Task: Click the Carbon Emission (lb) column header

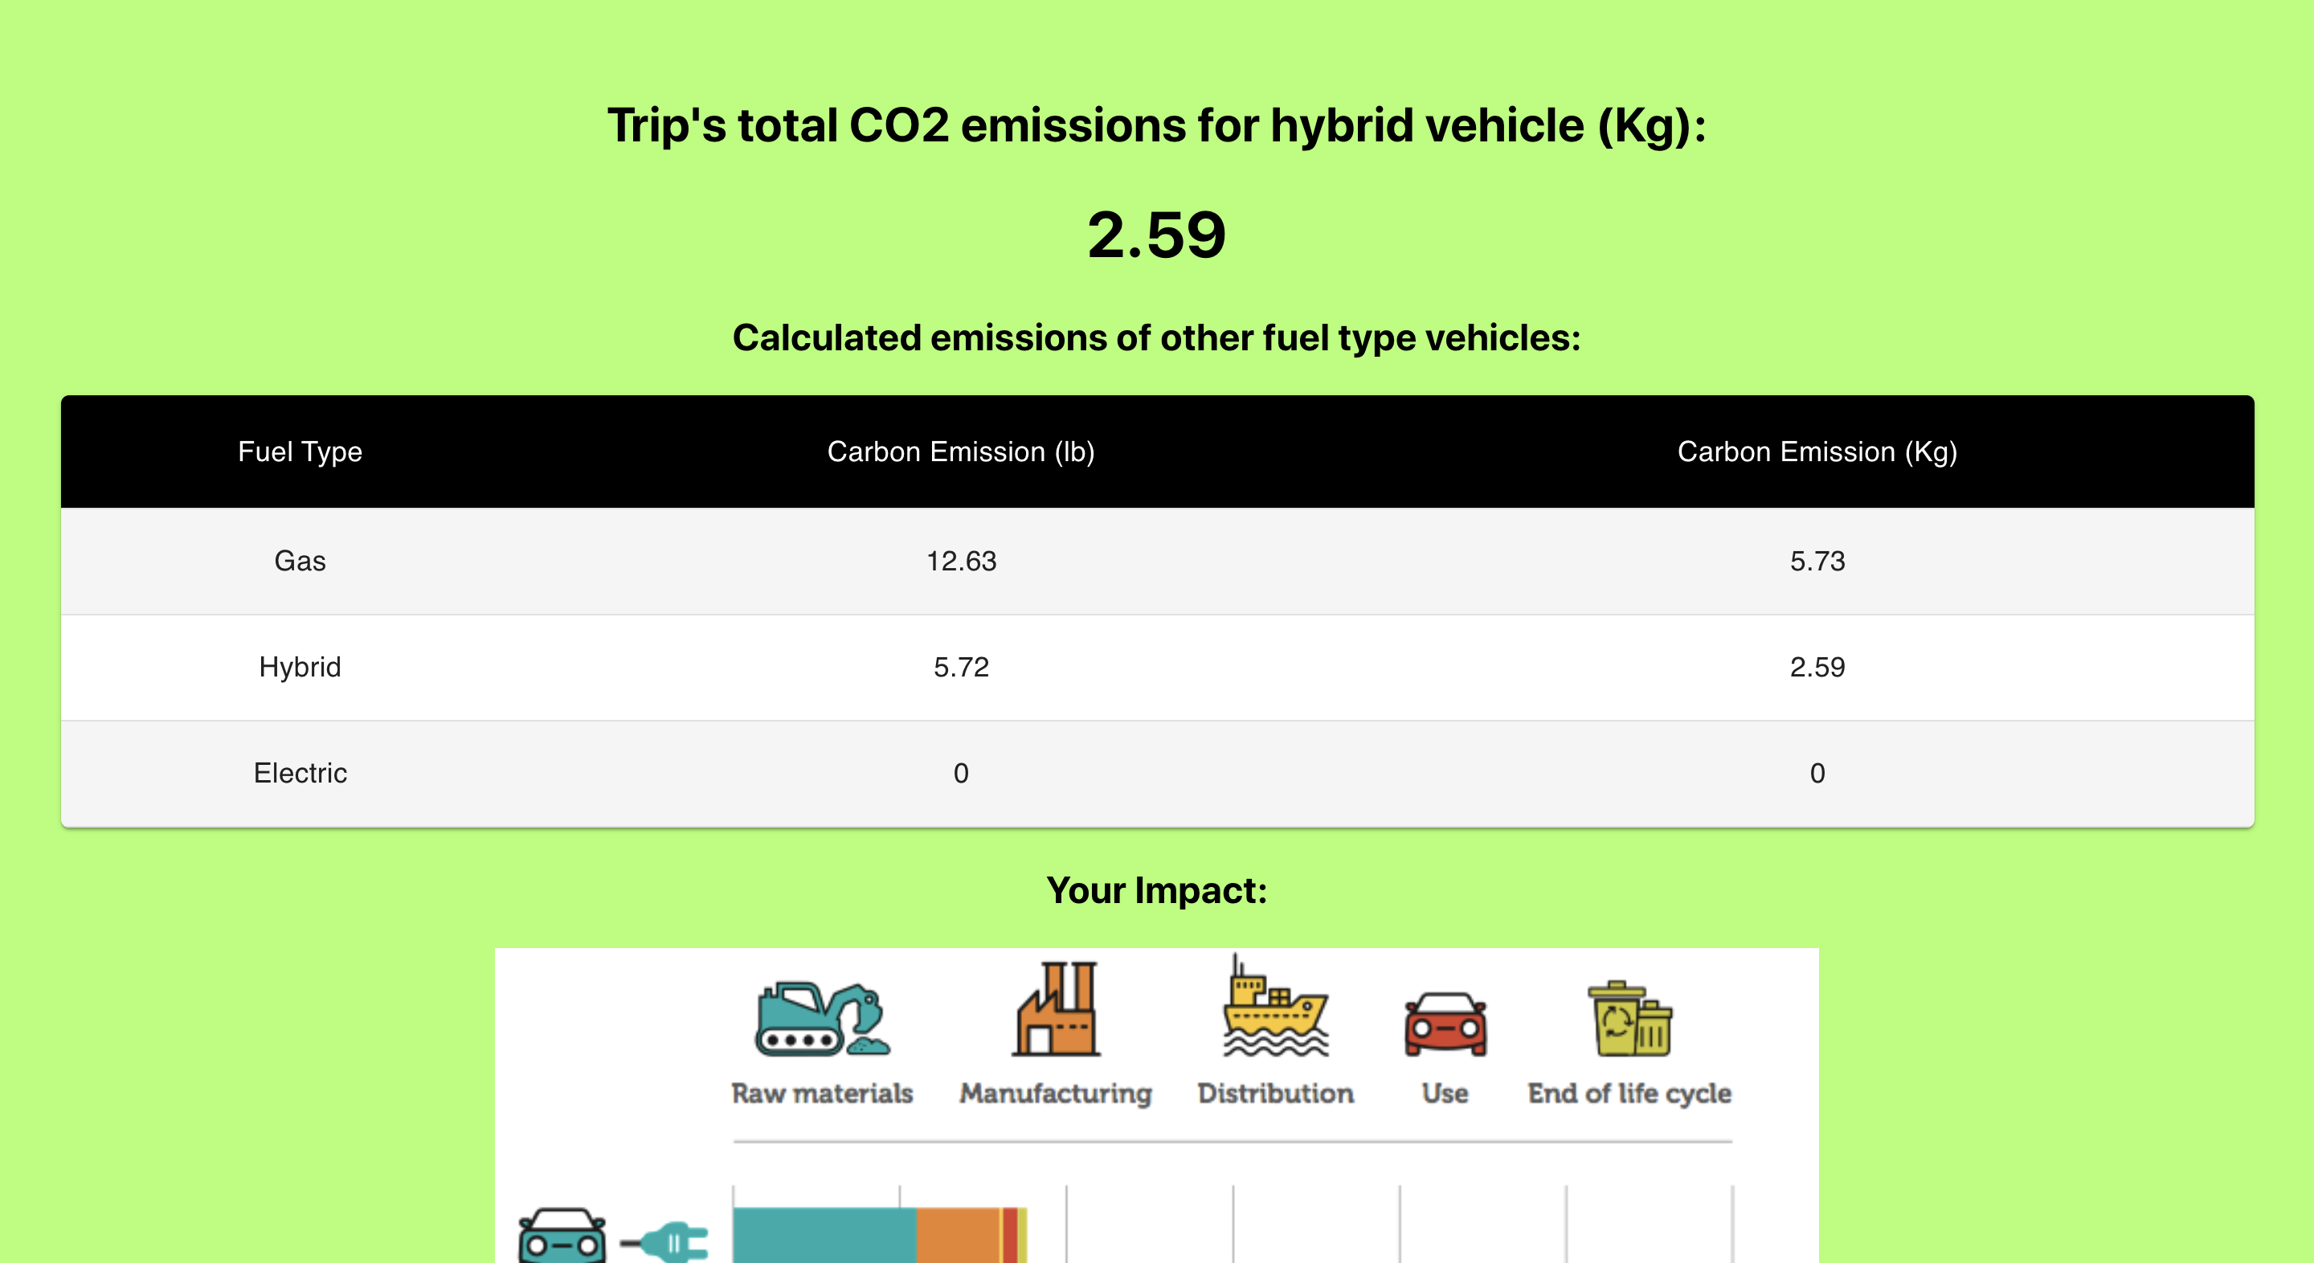Action: 960,452
